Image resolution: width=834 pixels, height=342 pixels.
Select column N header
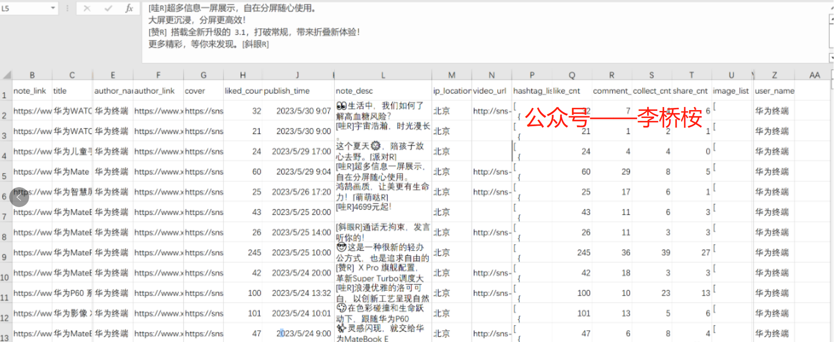(x=492, y=75)
